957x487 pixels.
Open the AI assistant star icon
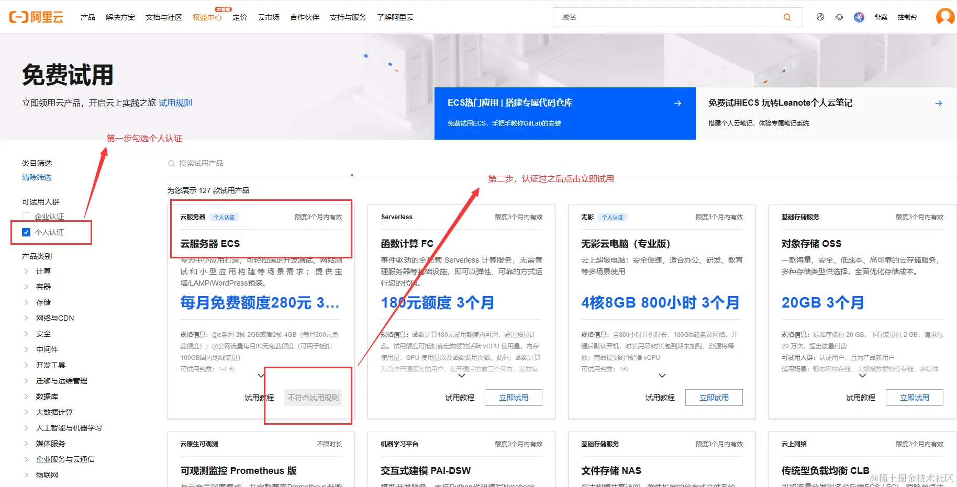pos(859,17)
